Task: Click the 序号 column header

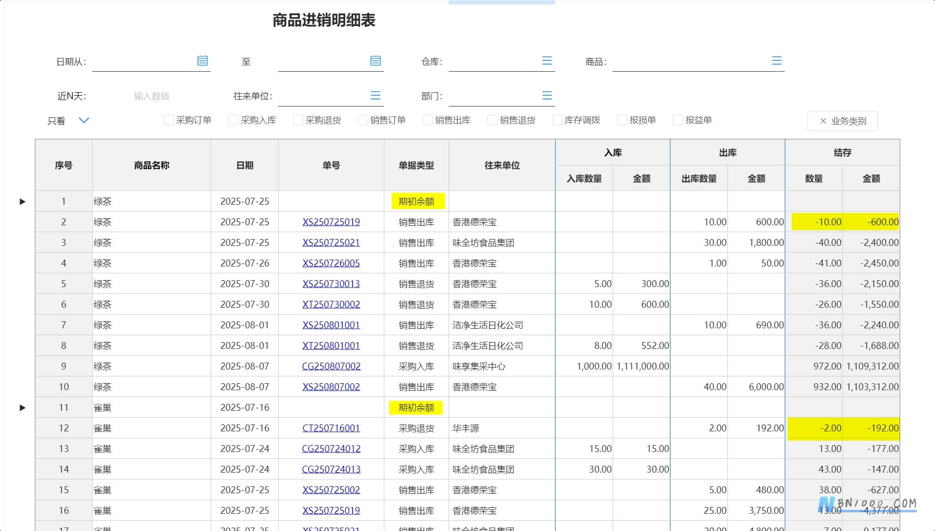Action: (64, 165)
